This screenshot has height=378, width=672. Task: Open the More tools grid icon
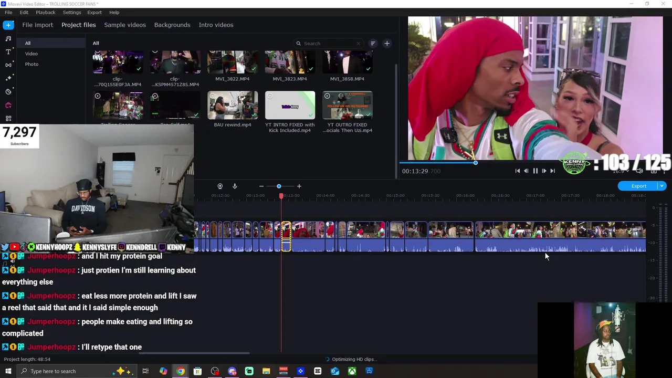(8, 119)
